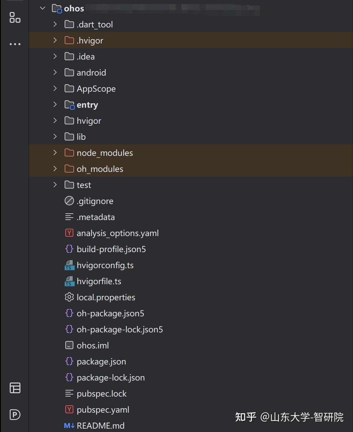
Task: Open oh-package.json5 file
Action: click(x=111, y=314)
